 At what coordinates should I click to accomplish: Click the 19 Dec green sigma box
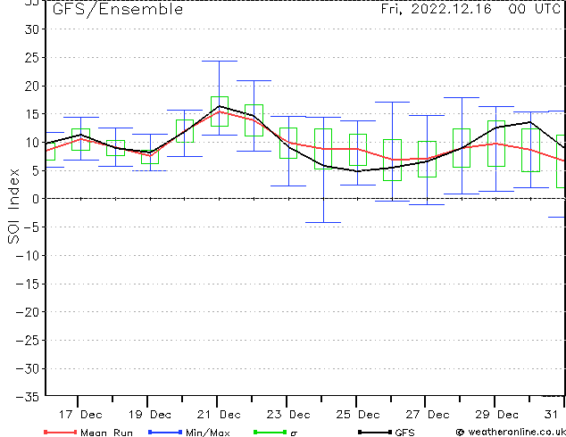point(150,157)
